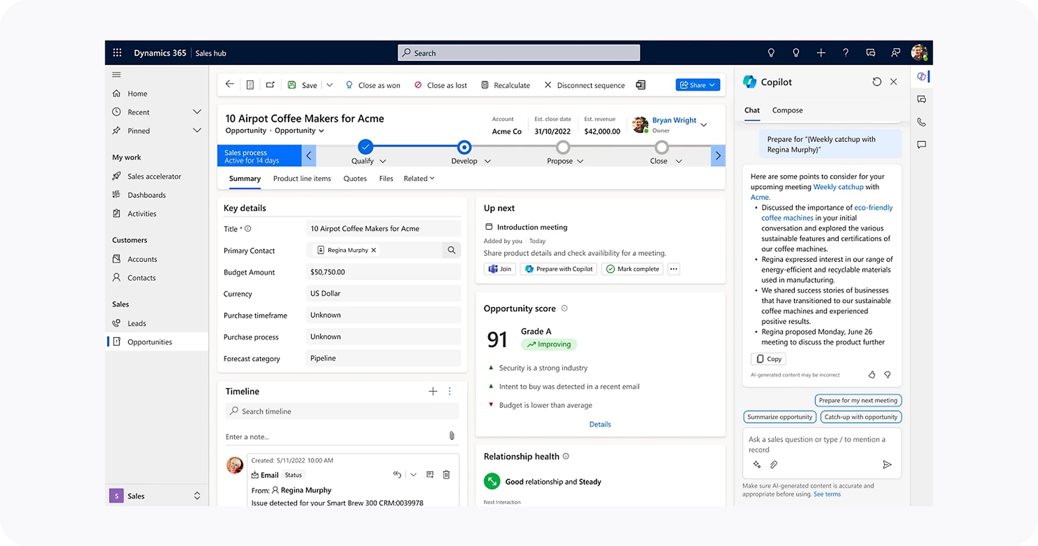Expand the Develop stage flyout
The image size is (1038, 546).
(487, 161)
